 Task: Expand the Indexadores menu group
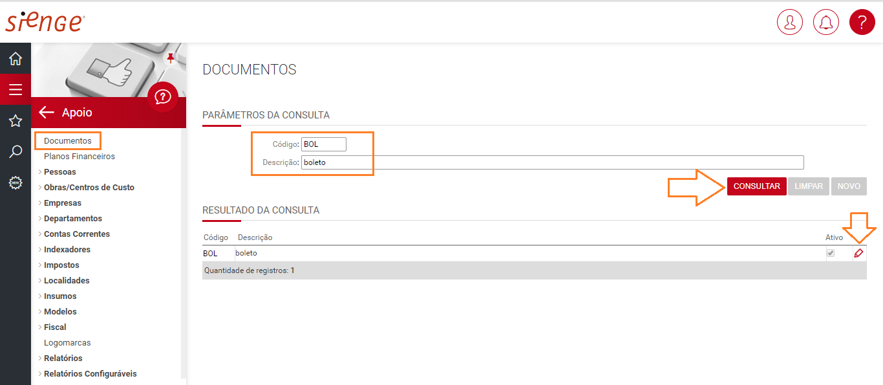tap(67, 250)
